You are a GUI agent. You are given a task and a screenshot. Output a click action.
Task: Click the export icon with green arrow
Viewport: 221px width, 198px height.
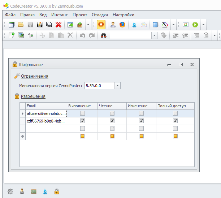click(70, 25)
